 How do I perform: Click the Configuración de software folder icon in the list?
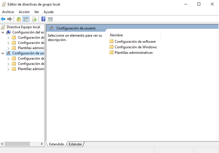click(111, 41)
